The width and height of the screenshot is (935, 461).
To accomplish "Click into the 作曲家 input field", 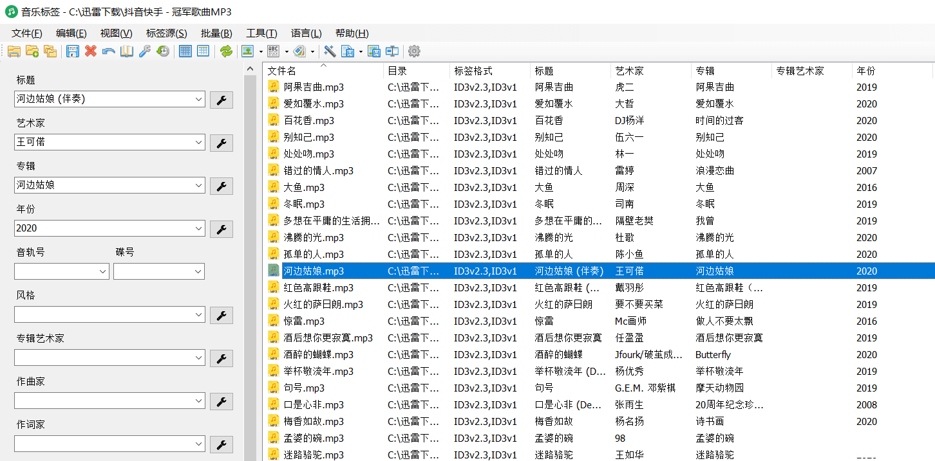I will [103, 401].
